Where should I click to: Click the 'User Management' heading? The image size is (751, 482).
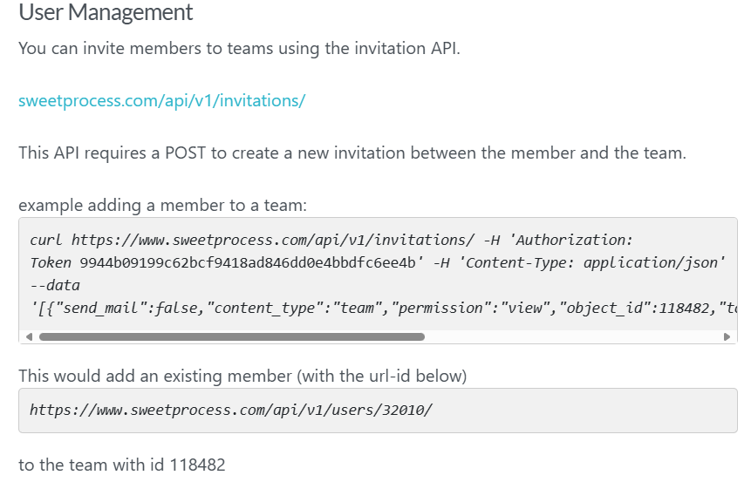(x=106, y=12)
